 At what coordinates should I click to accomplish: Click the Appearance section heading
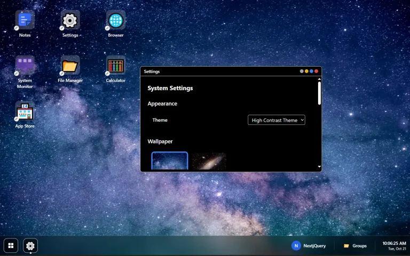[x=162, y=103]
